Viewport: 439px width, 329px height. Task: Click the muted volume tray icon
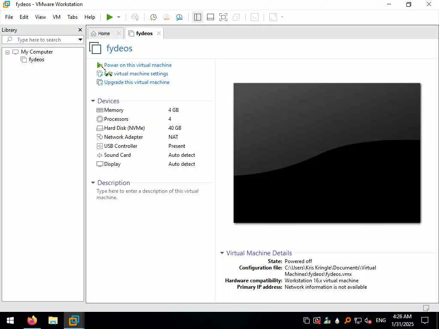coord(368,320)
